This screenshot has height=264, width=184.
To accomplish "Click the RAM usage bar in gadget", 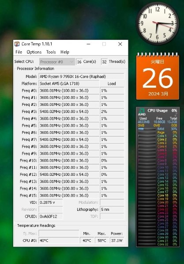I will tap(146, 129).
